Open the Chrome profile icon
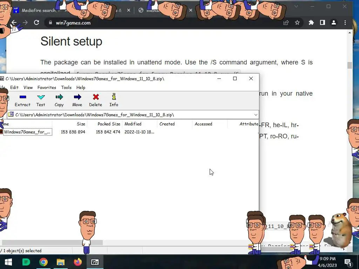The image size is (359, 269). pyautogui.click(x=334, y=23)
